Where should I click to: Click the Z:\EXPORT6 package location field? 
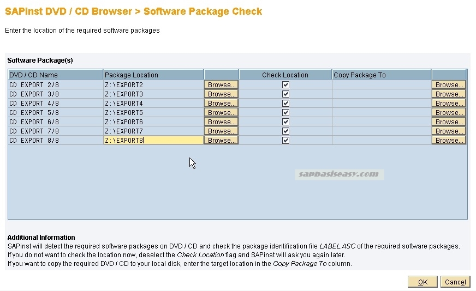pos(153,122)
